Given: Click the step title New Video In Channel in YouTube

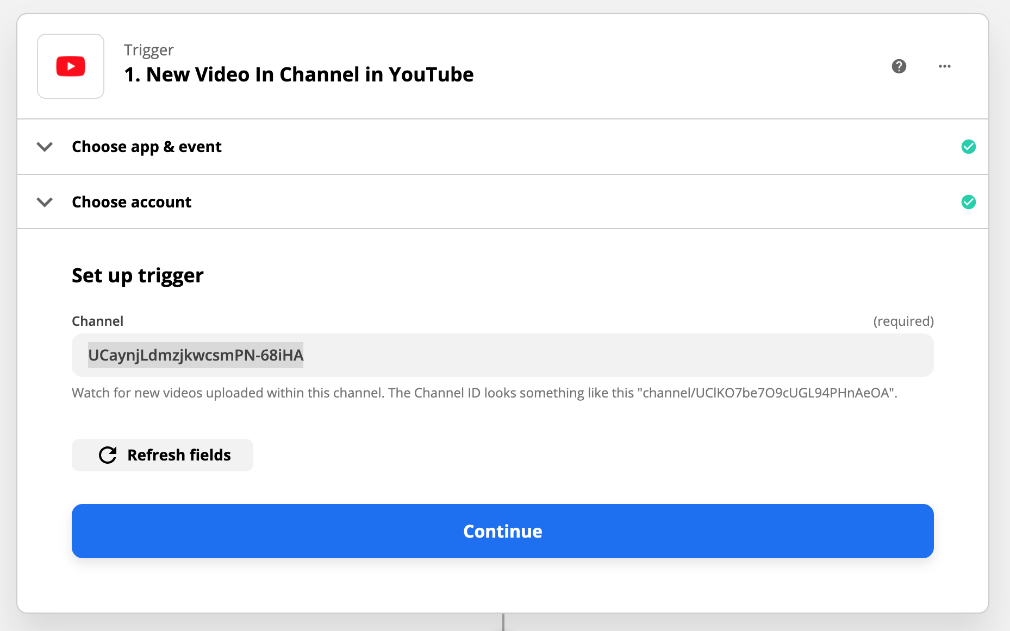Looking at the screenshot, I should point(299,74).
